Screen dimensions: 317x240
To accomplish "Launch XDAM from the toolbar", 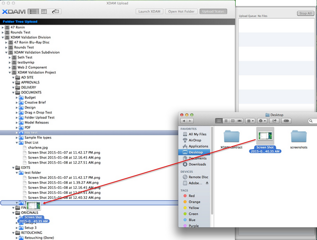I will pyautogui.click(x=148, y=12).
